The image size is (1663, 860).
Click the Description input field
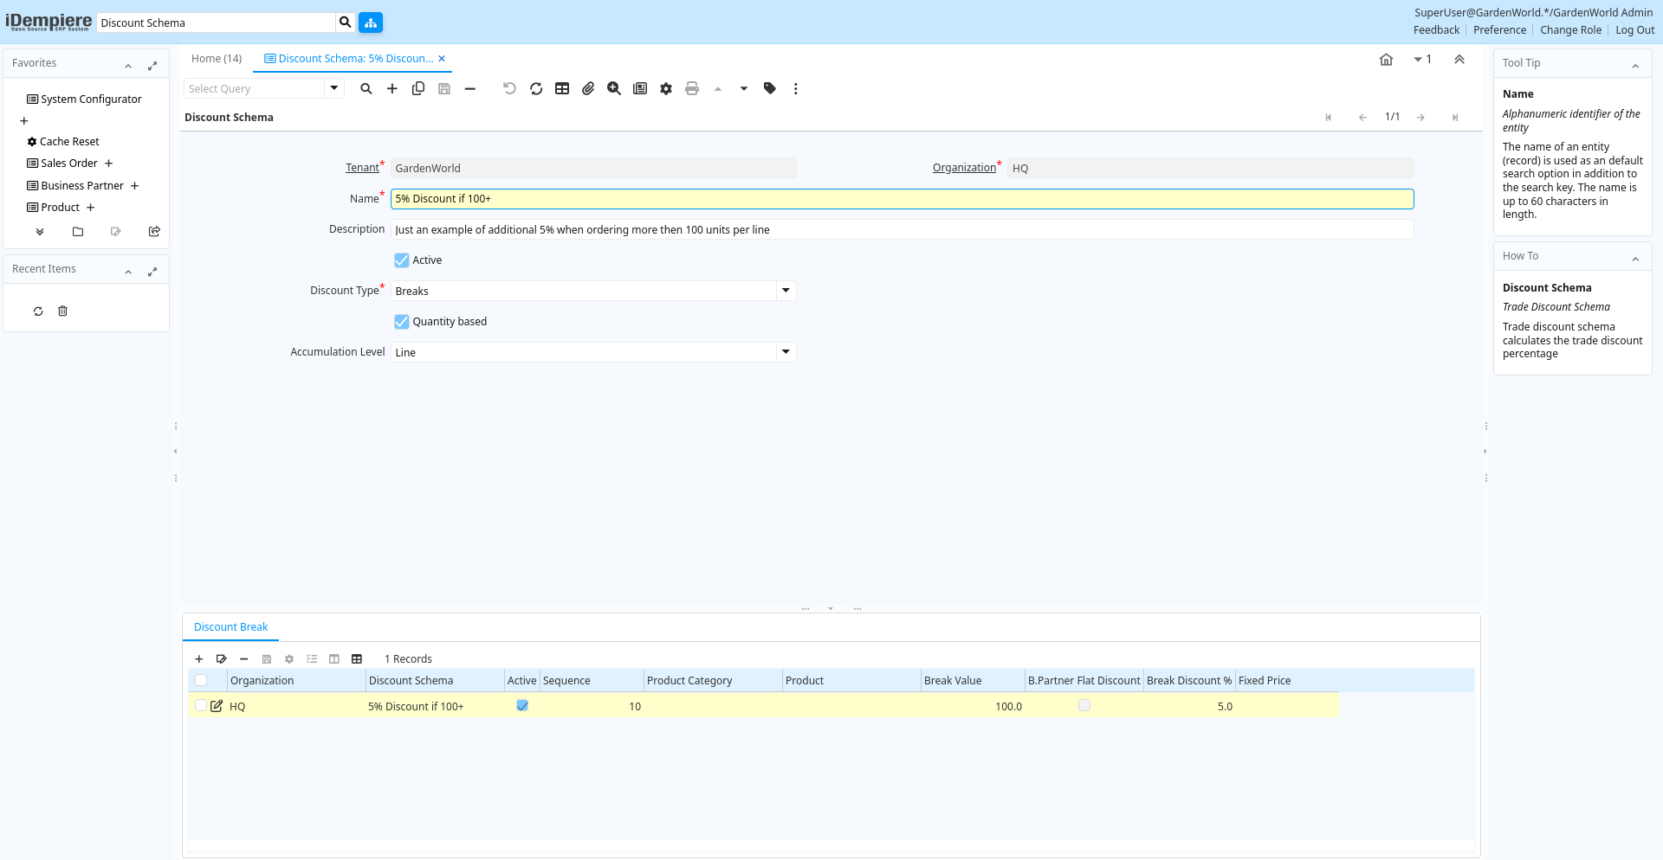pyautogui.click(x=901, y=230)
